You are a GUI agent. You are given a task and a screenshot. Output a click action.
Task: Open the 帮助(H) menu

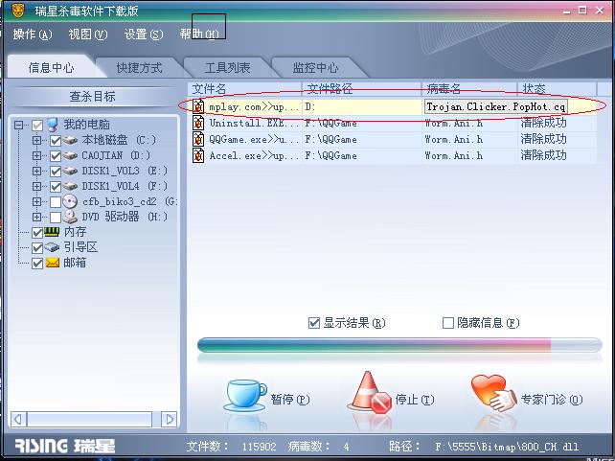point(199,35)
